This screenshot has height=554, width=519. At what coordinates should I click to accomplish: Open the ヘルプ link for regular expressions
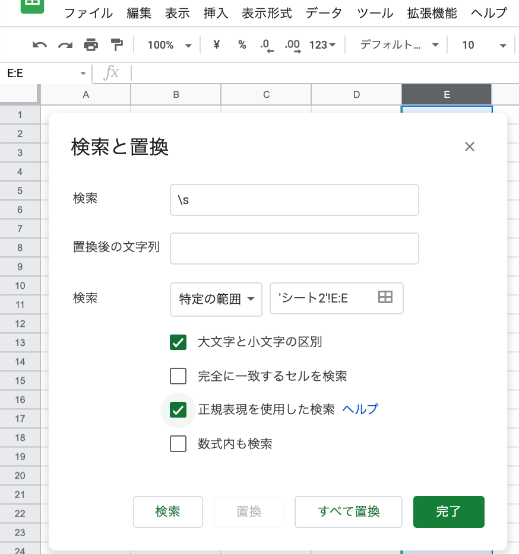pos(360,409)
